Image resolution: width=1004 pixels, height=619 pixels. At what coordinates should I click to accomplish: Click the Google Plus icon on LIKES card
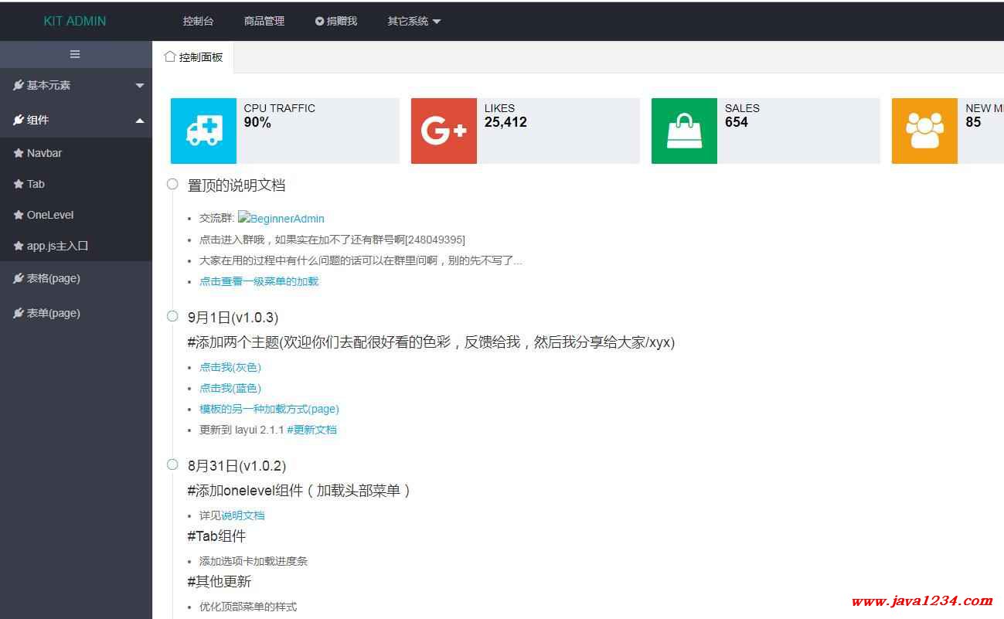tap(444, 131)
